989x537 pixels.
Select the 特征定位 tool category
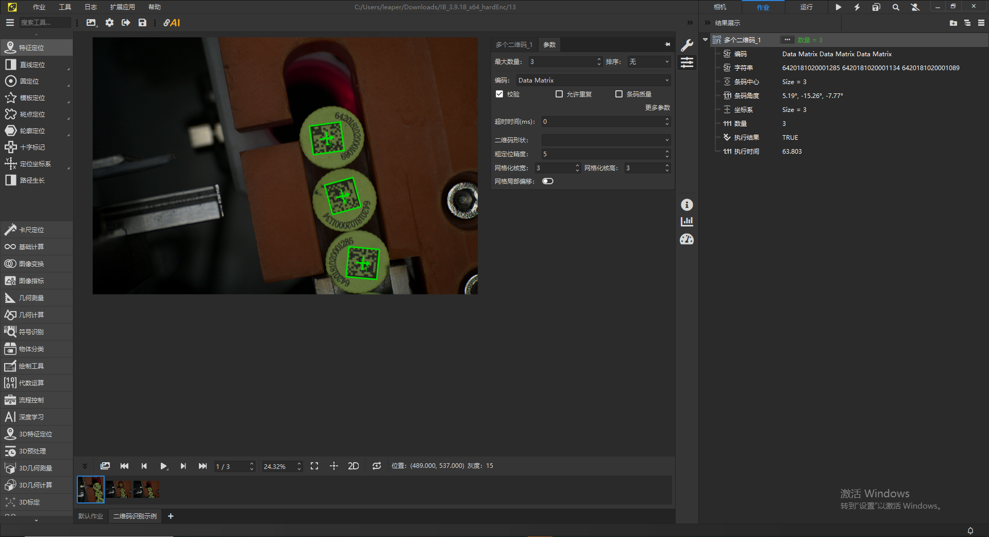click(37, 47)
